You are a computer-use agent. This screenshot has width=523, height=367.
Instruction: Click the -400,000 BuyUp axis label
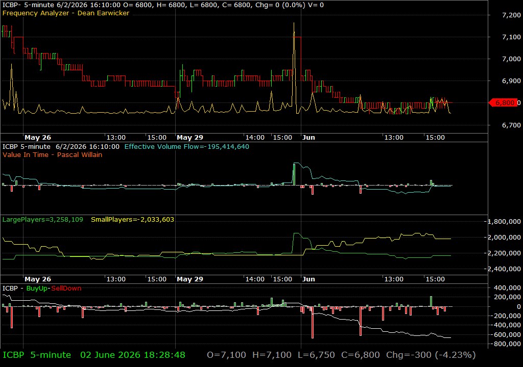pos(506,325)
